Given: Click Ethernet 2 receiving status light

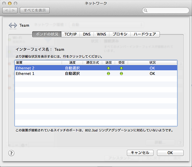Looking at the screenshot, I should coord(121,68).
